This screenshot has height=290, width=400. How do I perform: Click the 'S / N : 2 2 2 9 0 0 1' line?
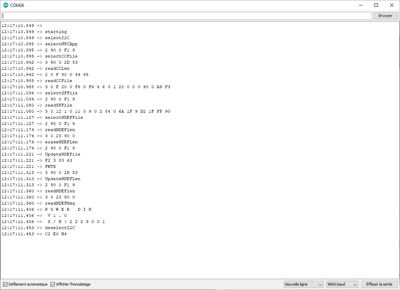(x=53, y=222)
